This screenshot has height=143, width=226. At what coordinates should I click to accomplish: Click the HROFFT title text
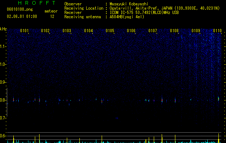37,3
